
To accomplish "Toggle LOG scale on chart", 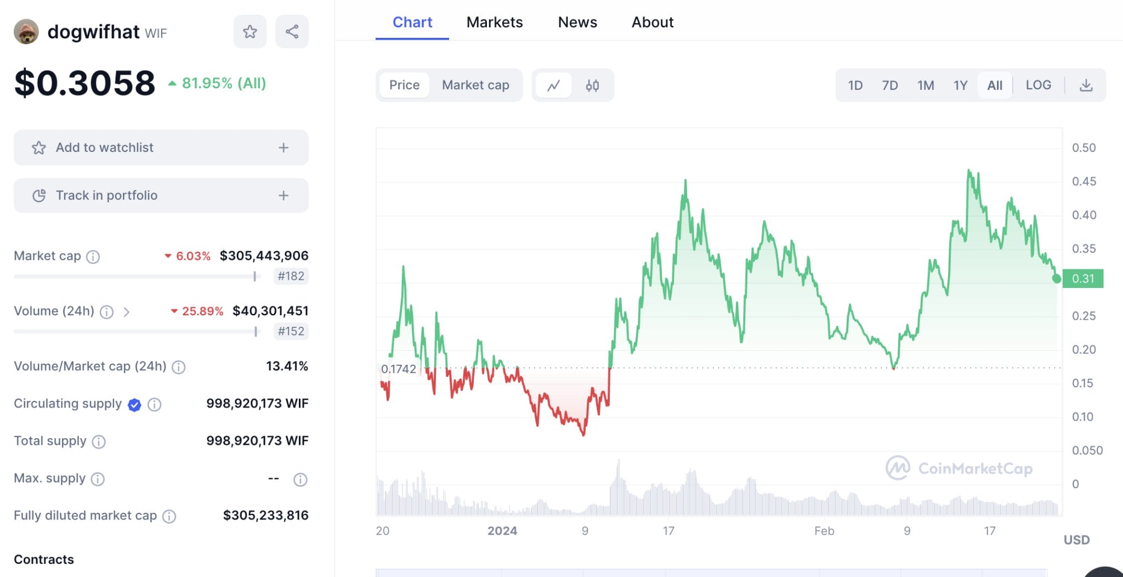I will click(1038, 85).
